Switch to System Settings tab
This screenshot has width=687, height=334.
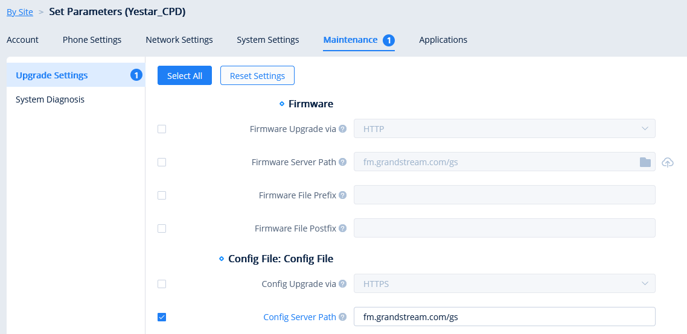(x=267, y=40)
